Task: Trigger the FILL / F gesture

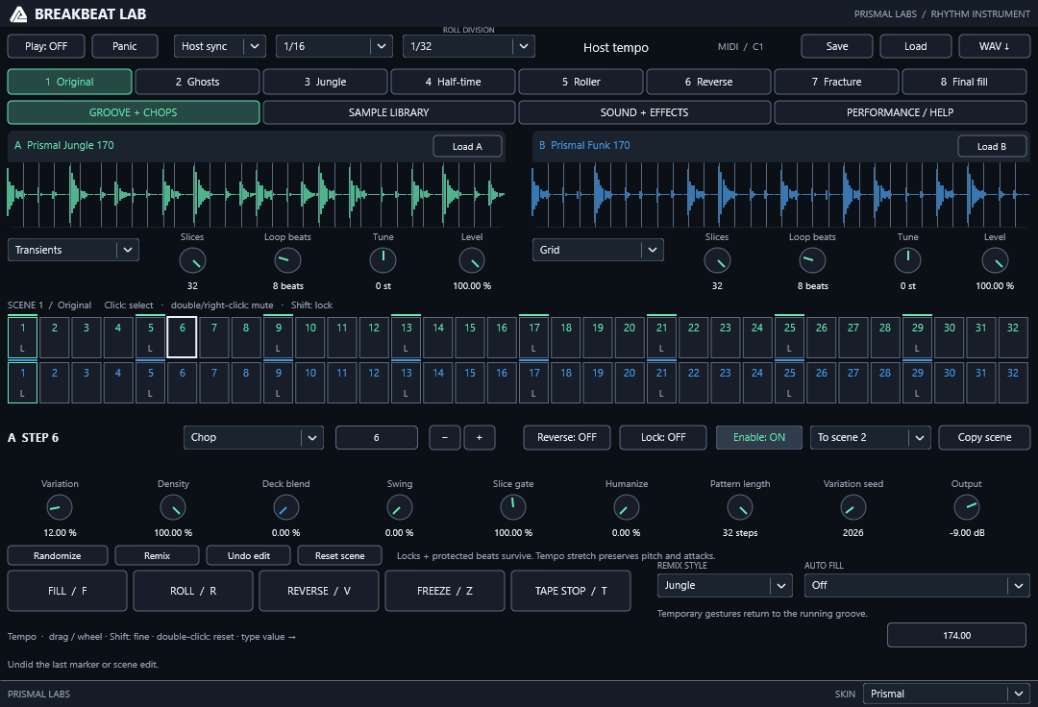Action: click(x=67, y=591)
